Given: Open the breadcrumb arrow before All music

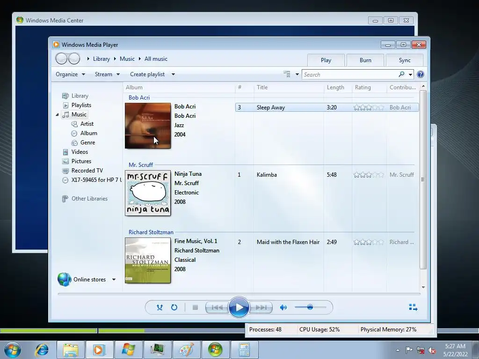Looking at the screenshot, I should click(139, 58).
